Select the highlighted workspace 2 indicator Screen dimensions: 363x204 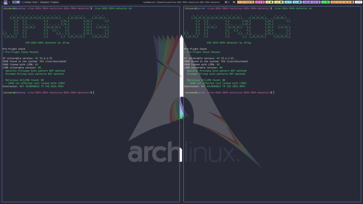5,2
